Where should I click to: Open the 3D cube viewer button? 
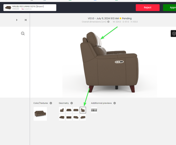(x=174, y=33)
